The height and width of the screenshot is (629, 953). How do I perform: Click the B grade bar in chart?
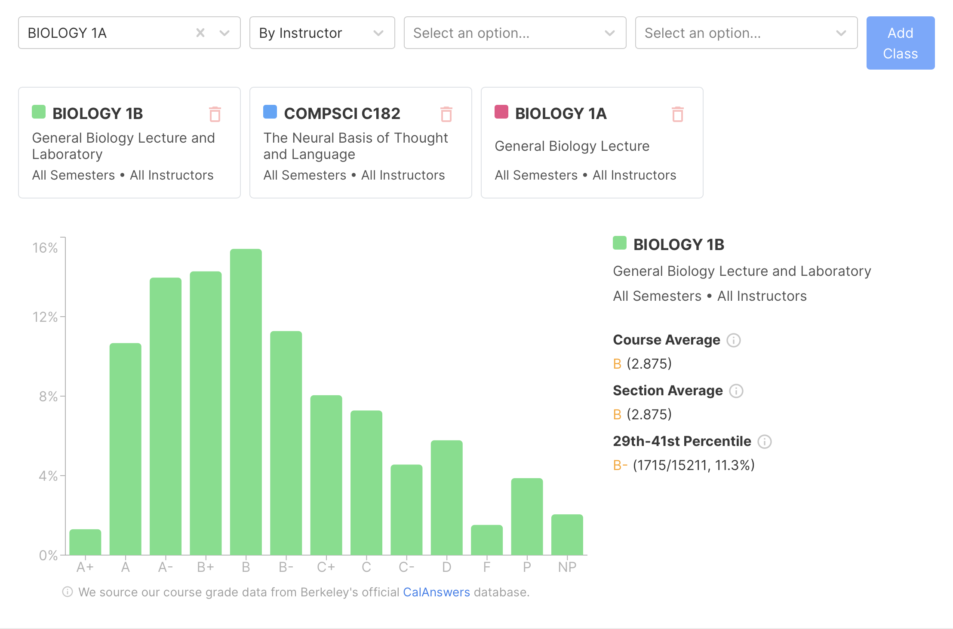pyautogui.click(x=246, y=402)
